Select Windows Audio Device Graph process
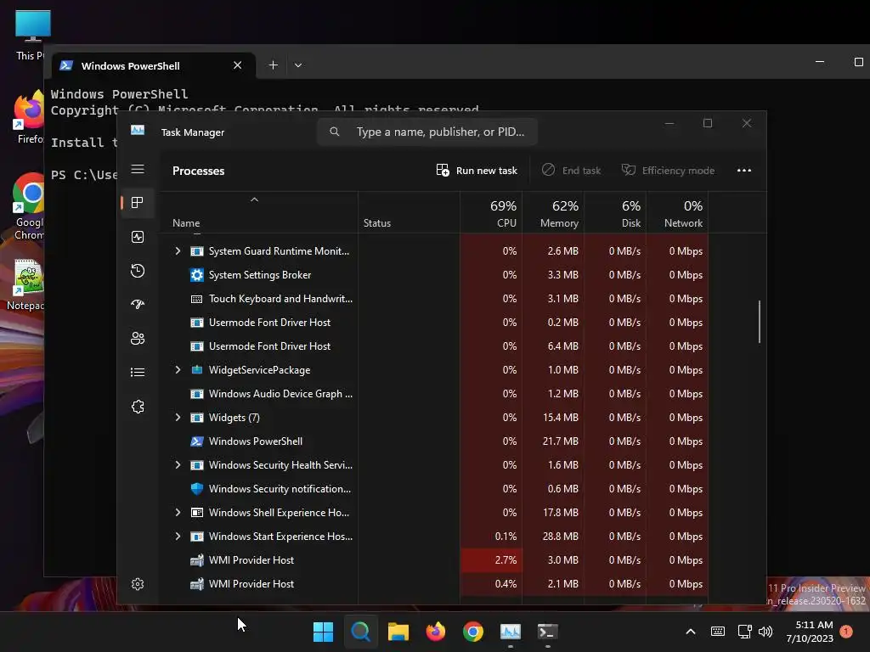Viewport: 870px width, 652px height. coord(433,394)
